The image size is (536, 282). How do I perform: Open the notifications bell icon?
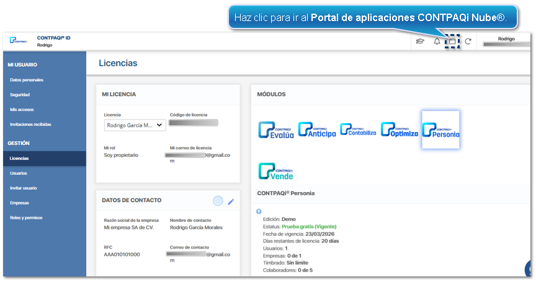coord(437,42)
